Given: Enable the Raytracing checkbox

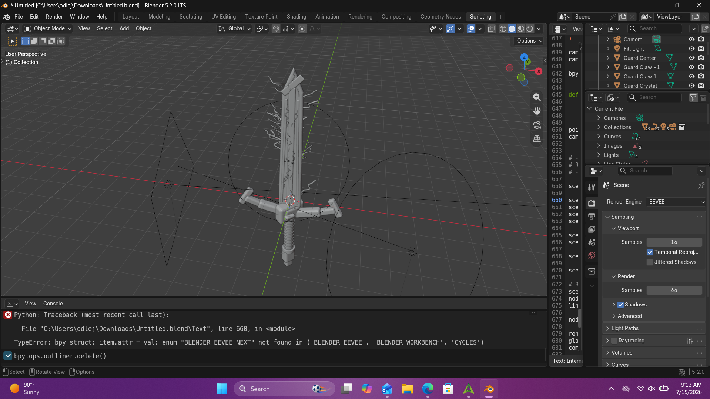Looking at the screenshot, I should click(x=614, y=341).
